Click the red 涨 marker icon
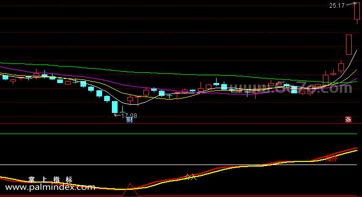Viewport: 362px width, 197px height. [x=348, y=120]
